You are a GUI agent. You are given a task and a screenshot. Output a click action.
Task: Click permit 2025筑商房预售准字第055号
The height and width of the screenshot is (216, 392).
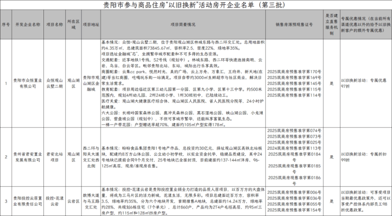(294, 204)
